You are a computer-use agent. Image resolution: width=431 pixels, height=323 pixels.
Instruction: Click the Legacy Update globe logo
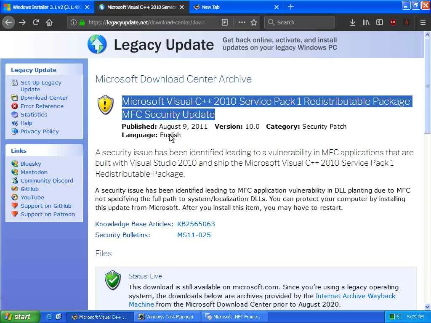click(97, 44)
